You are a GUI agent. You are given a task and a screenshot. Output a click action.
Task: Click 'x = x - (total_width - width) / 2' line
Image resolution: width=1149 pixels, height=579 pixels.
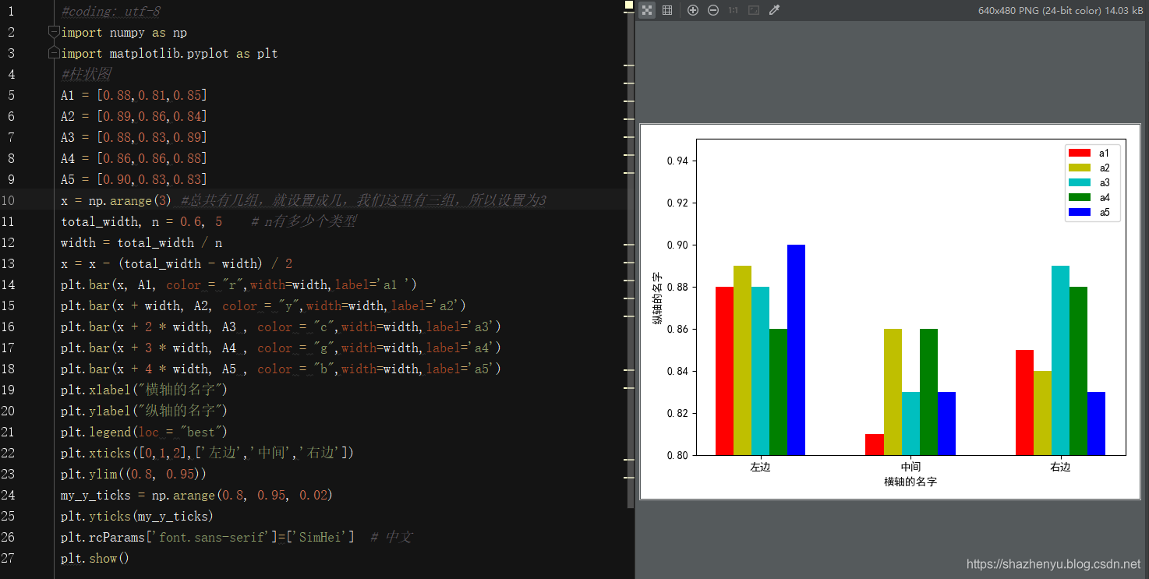click(177, 263)
